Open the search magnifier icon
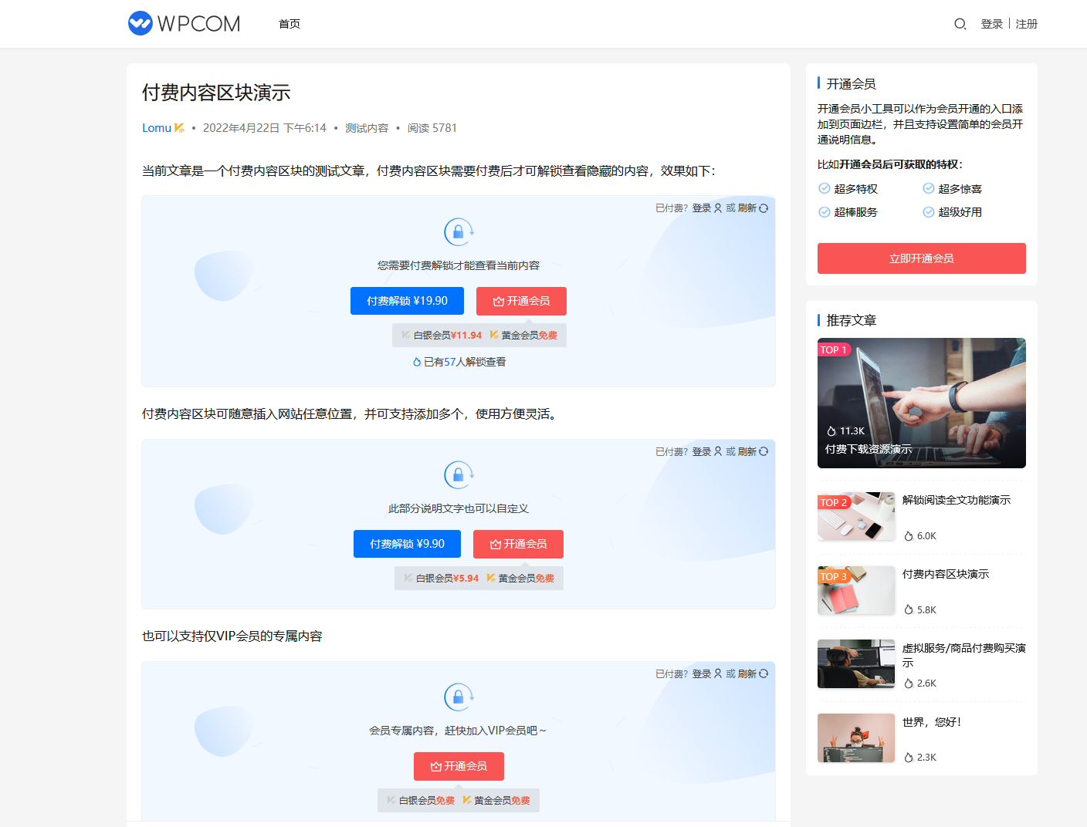Viewport: 1087px width, 827px height. click(960, 24)
